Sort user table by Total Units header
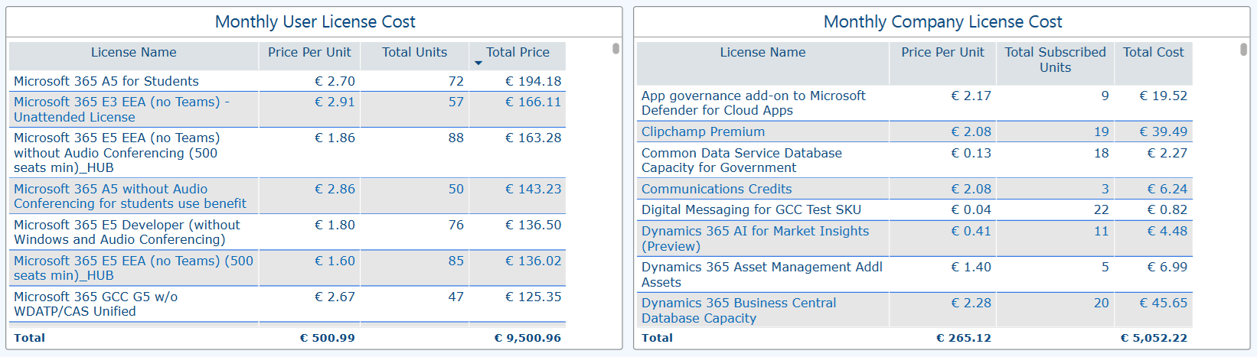The height and width of the screenshot is (357, 1257). coord(415,53)
